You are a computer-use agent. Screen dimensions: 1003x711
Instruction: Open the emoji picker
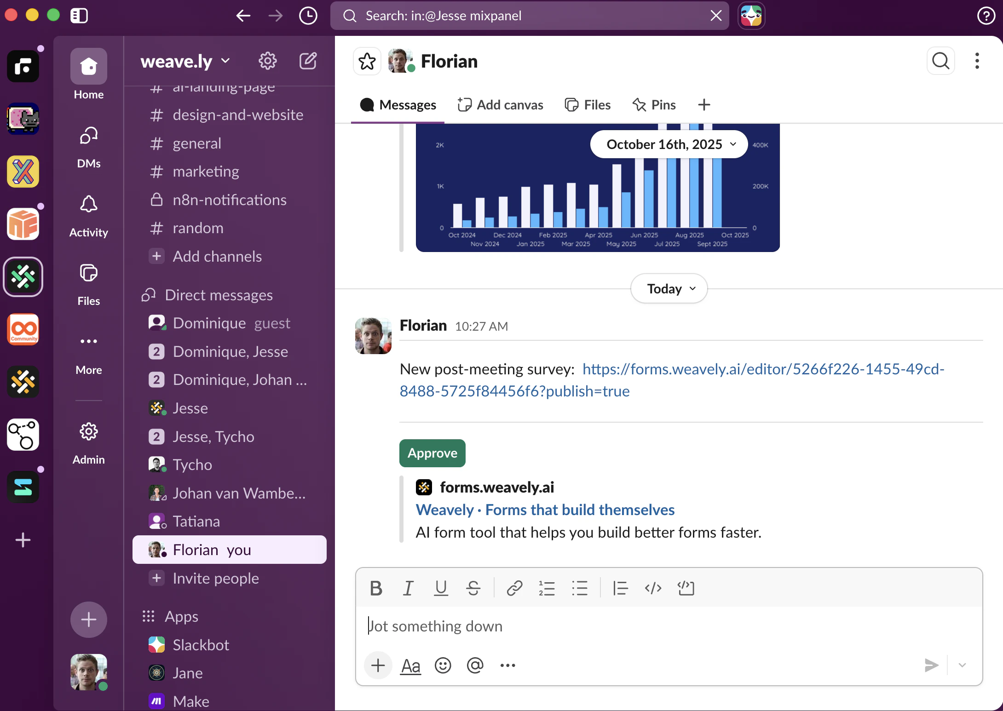pos(443,665)
